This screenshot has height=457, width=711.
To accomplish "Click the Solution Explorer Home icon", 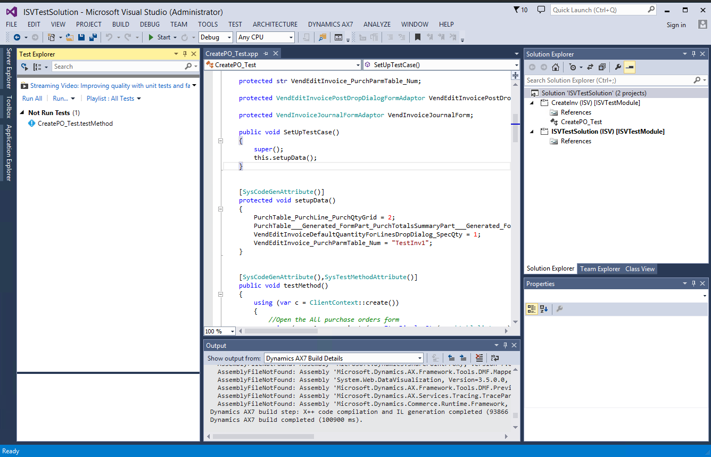I will point(556,67).
